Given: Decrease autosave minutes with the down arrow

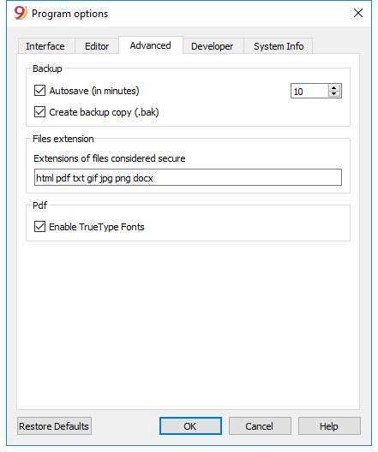Looking at the screenshot, I should coord(334,94).
